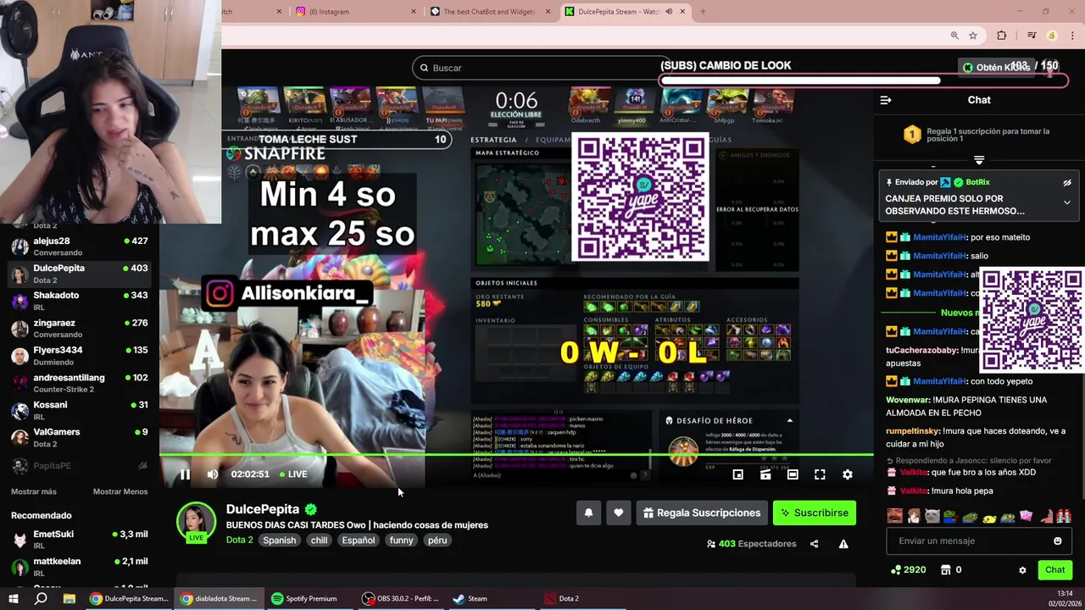Open mini-player picture-in-picture icon
The width and height of the screenshot is (1085, 610).
click(x=738, y=474)
